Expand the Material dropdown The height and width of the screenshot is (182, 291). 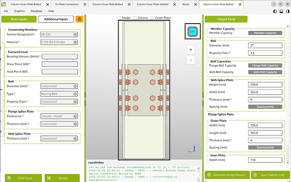coord(59,42)
